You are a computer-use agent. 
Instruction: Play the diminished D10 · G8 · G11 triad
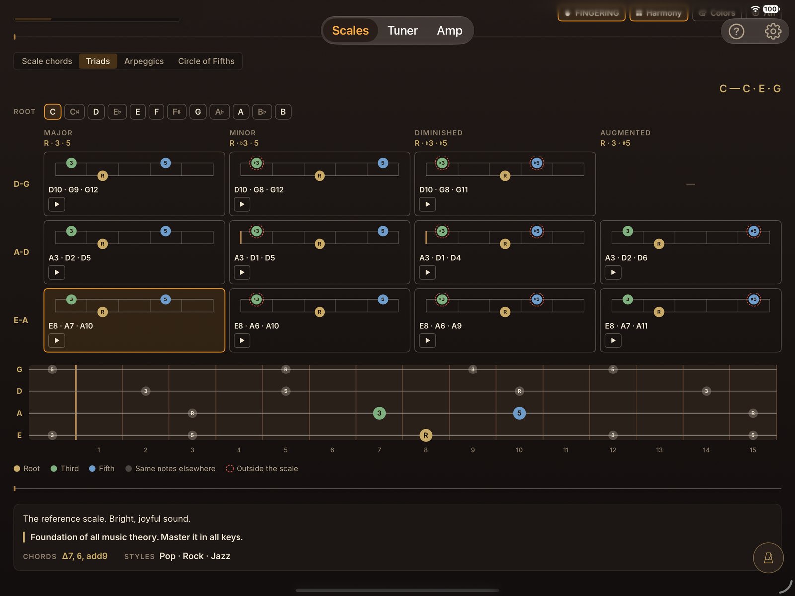coord(427,204)
